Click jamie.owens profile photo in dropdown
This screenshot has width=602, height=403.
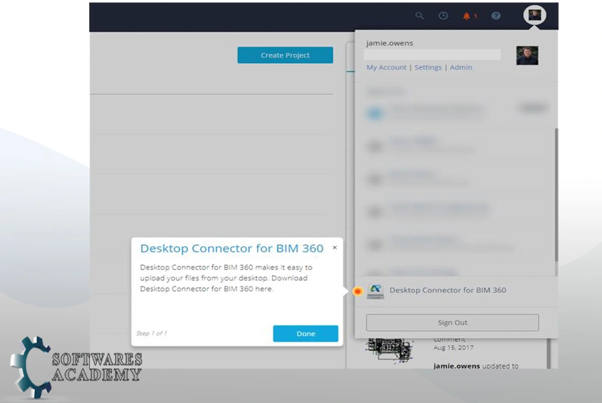click(x=527, y=55)
